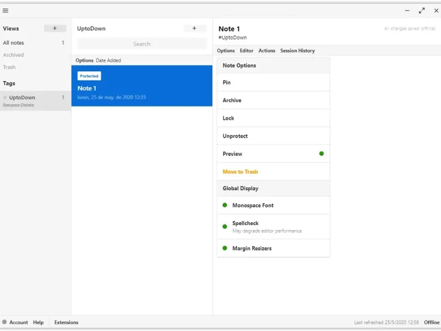Click the Protected badge on Note 1
The height and width of the screenshot is (331, 441).
point(89,76)
